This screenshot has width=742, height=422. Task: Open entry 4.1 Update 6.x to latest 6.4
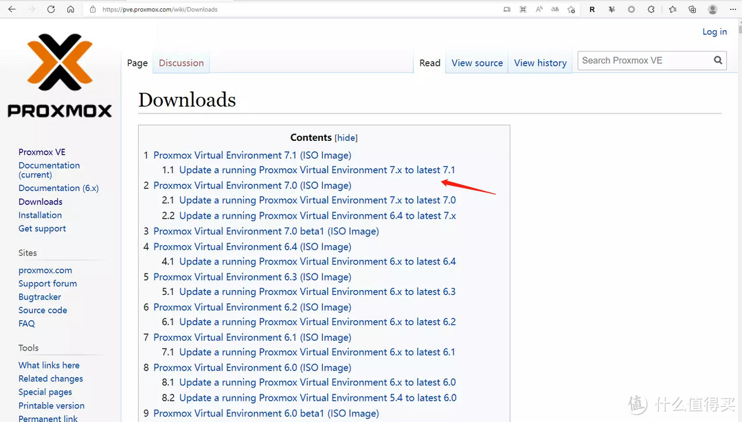click(317, 262)
